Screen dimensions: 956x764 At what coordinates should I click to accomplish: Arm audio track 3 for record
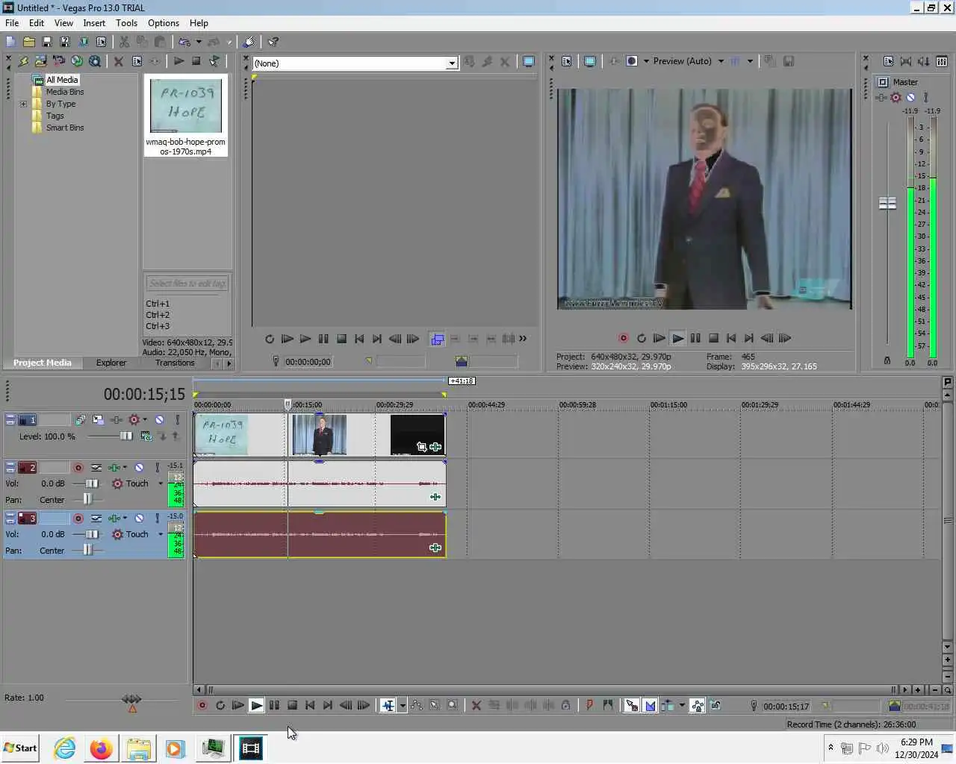[78, 519]
